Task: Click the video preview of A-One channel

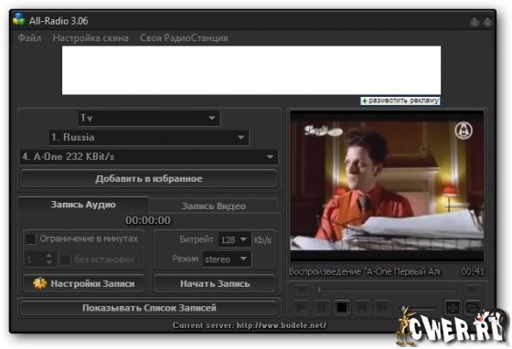Action: [x=387, y=185]
